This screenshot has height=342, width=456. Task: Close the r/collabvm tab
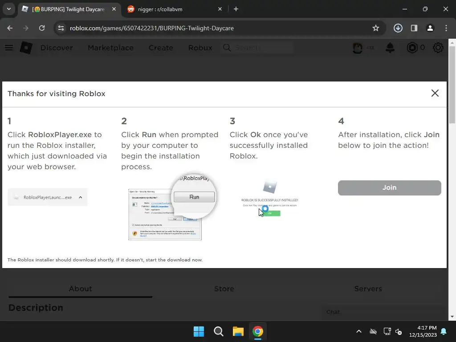click(220, 9)
